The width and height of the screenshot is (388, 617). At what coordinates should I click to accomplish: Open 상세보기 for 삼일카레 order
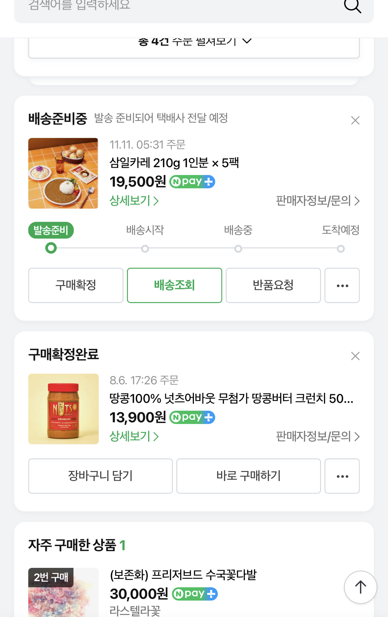pos(134,201)
